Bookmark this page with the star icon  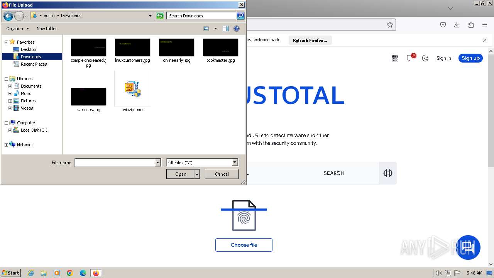[390, 25]
